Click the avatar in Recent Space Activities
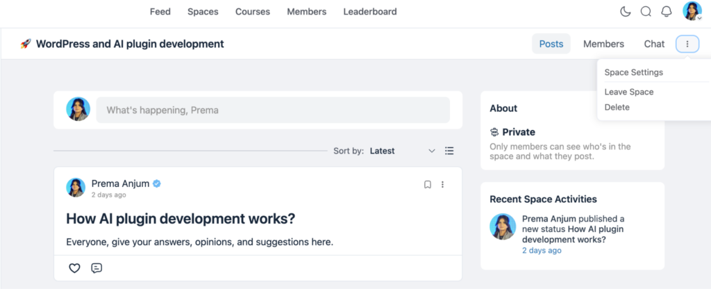The width and height of the screenshot is (711, 289). point(503,227)
